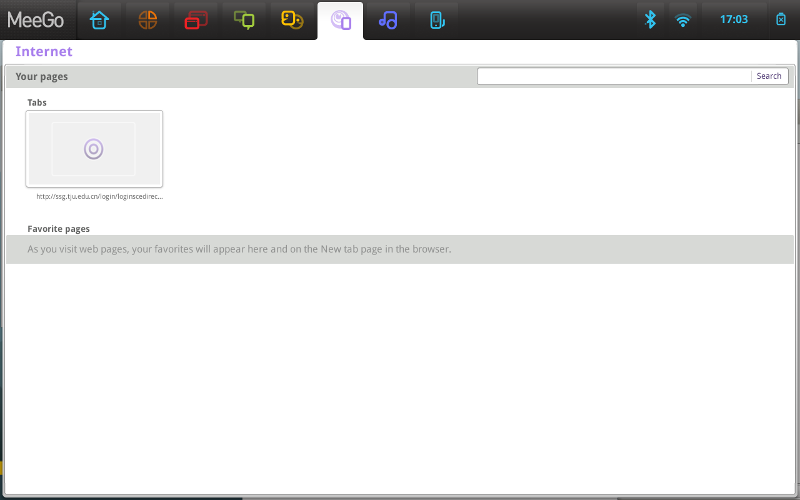
Task: Click the MeeGo logo
Action: tap(36, 20)
